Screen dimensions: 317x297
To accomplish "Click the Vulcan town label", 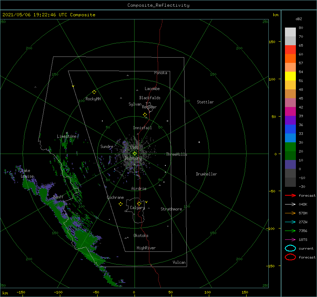I will [x=179, y=262].
